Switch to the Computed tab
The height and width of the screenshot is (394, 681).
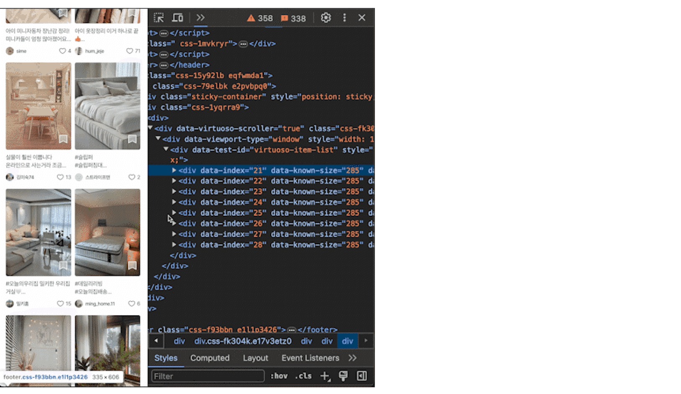[x=210, y=358]
